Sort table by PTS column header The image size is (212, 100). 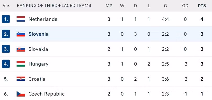click(202, 6)
